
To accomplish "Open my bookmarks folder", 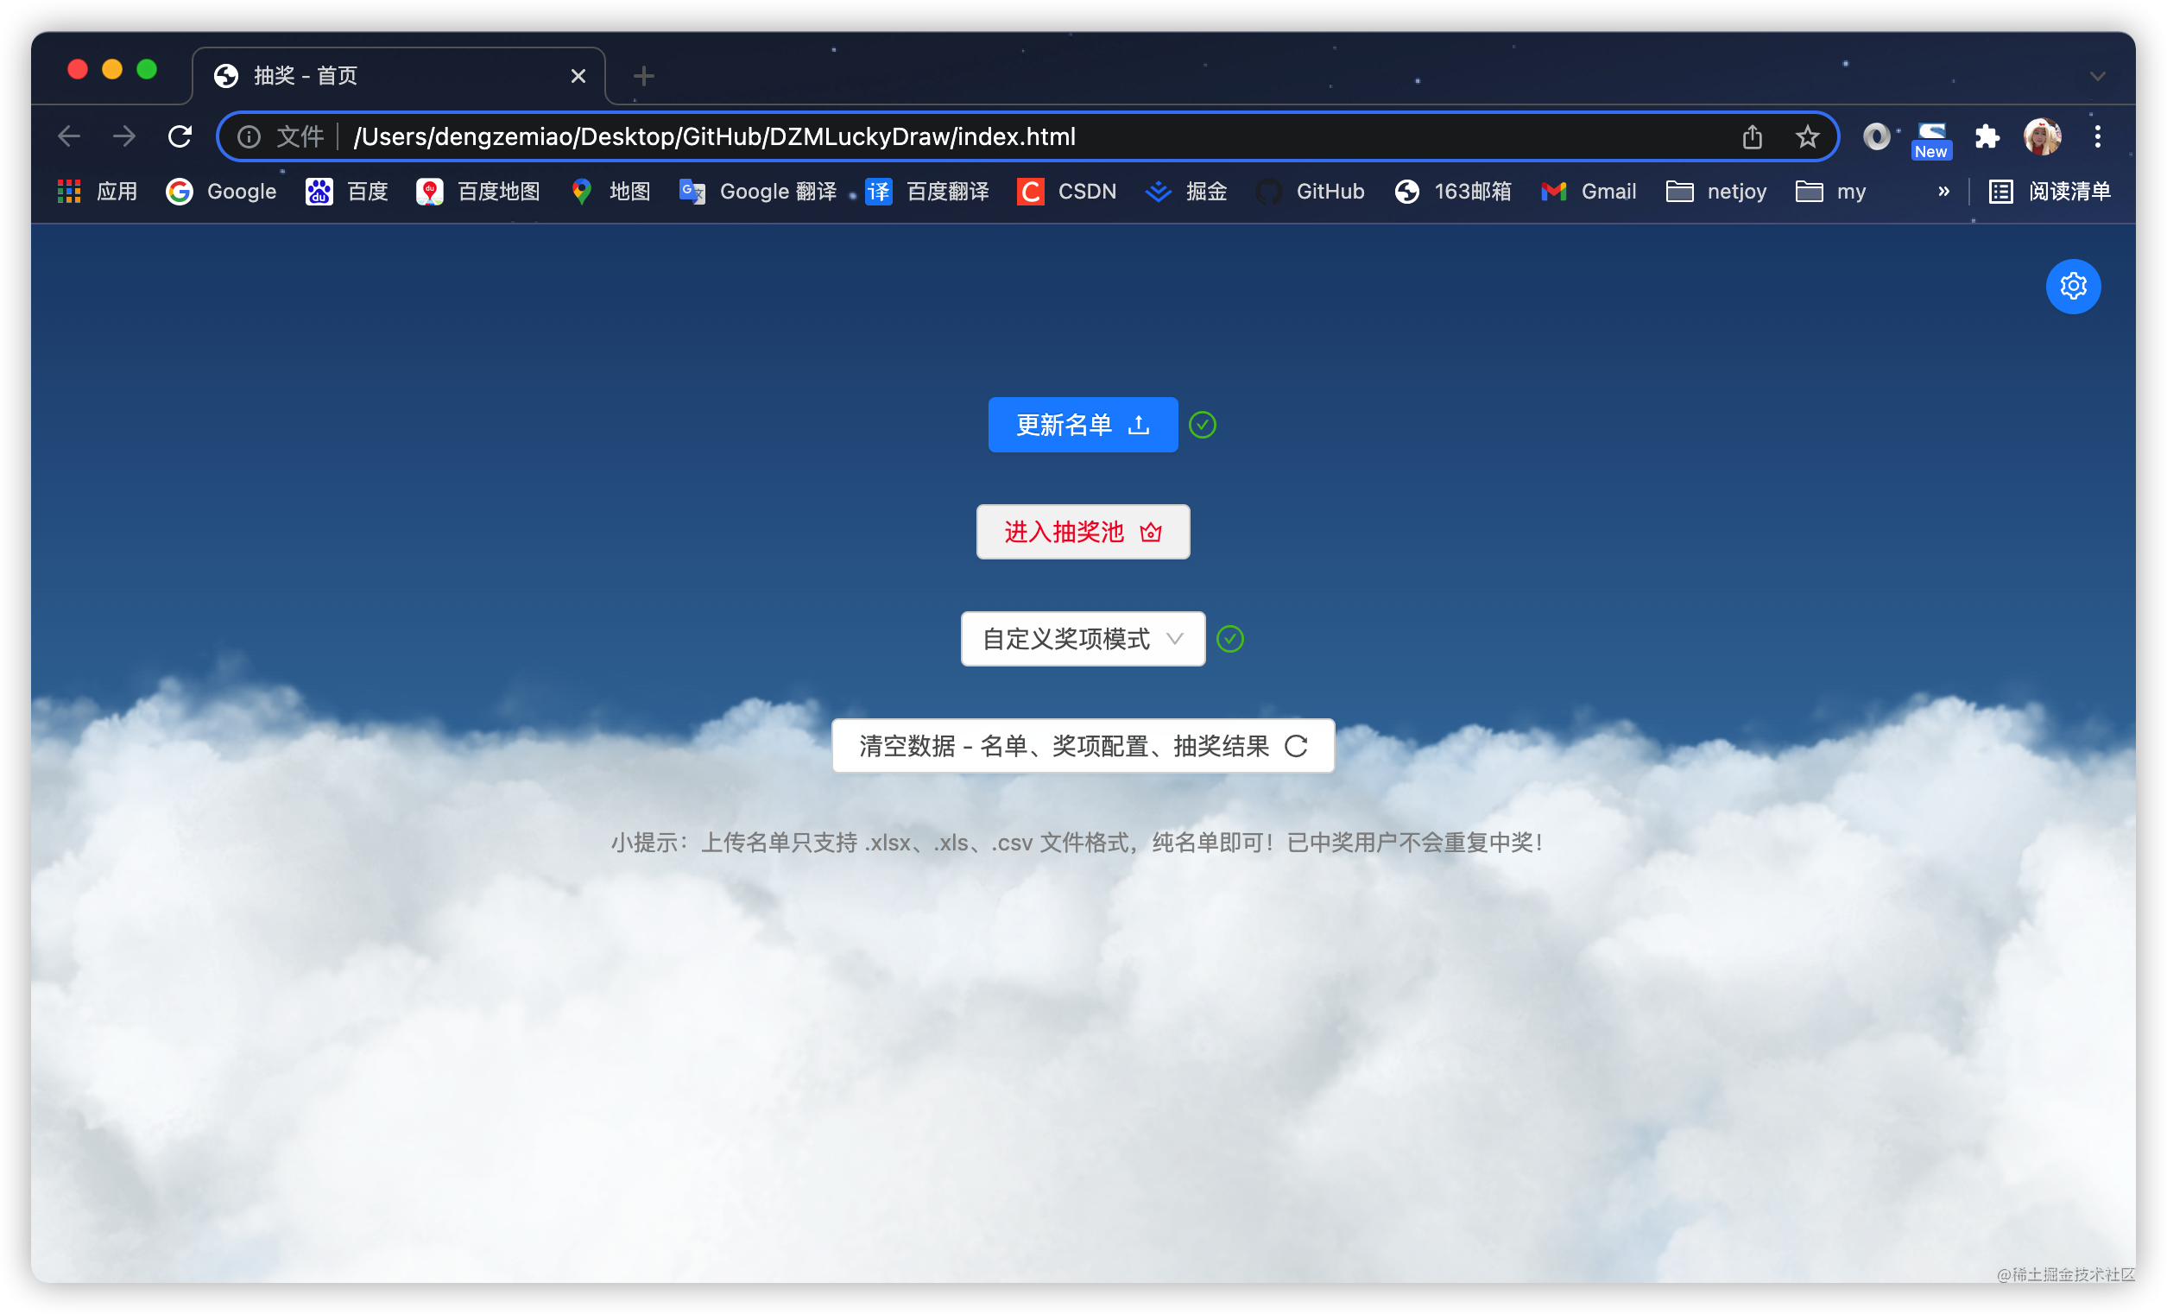I will coord(1830,191).
